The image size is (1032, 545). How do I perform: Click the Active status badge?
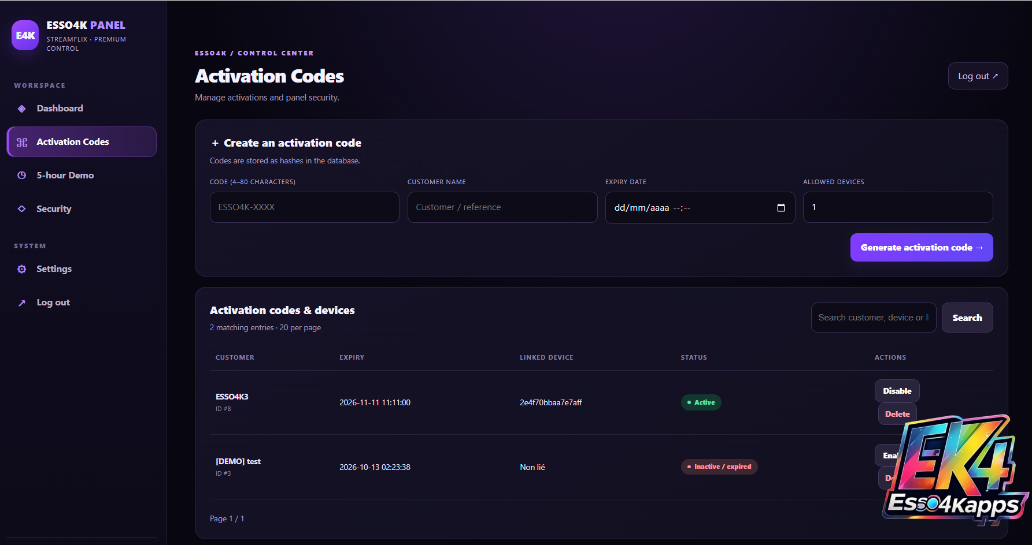pos(701,402)
